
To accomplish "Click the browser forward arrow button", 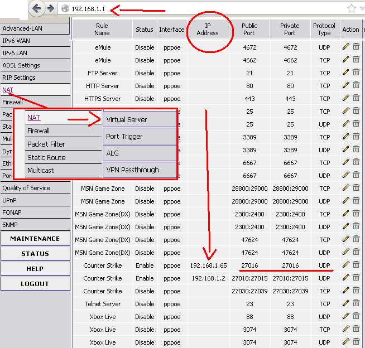I will (50, 8).
